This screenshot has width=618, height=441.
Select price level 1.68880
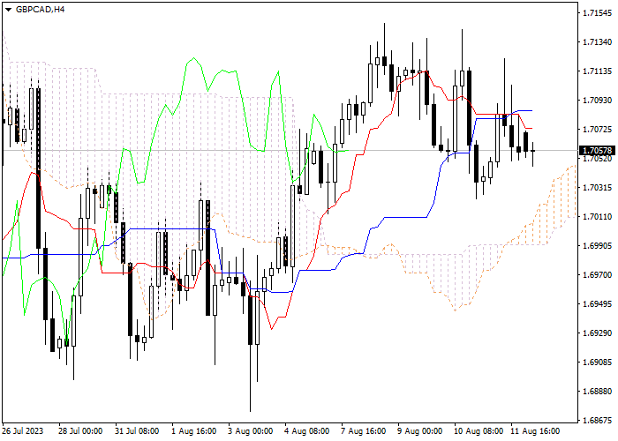coord(597,392)
